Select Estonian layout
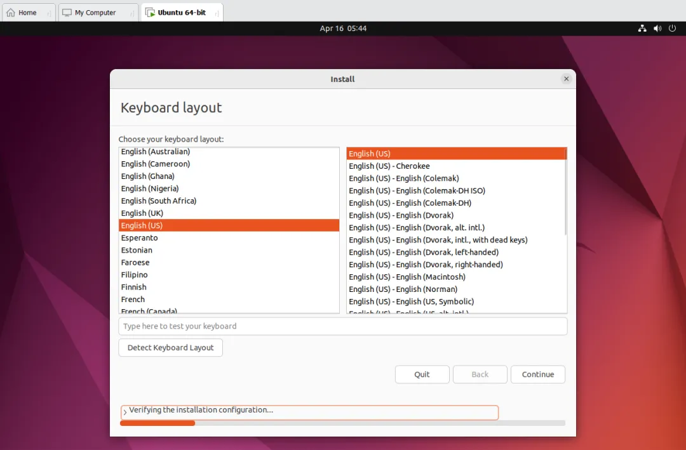Viewport: 686px width, 450px height. click(229, 250)
